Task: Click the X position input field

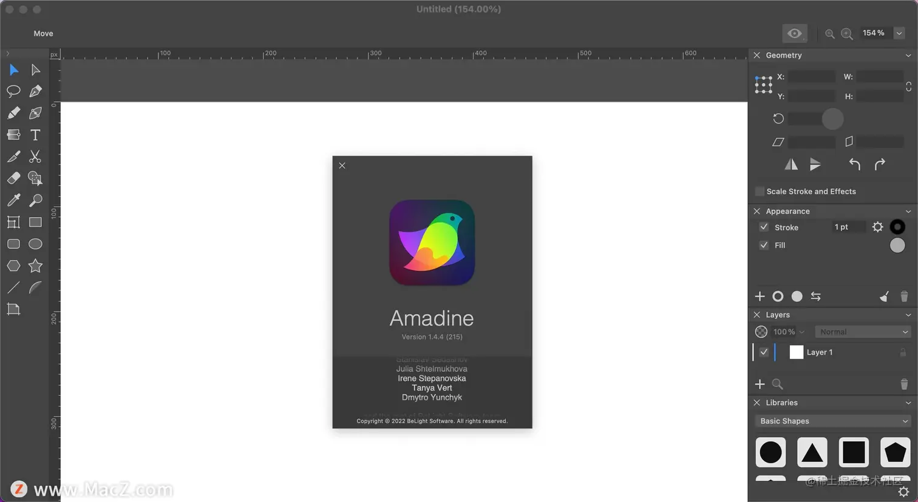Action: 812,77
